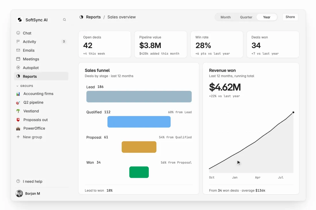Click the Accounting firms bar chart icon
Viewport: 316px width, 210px height.
click(18, 94)
